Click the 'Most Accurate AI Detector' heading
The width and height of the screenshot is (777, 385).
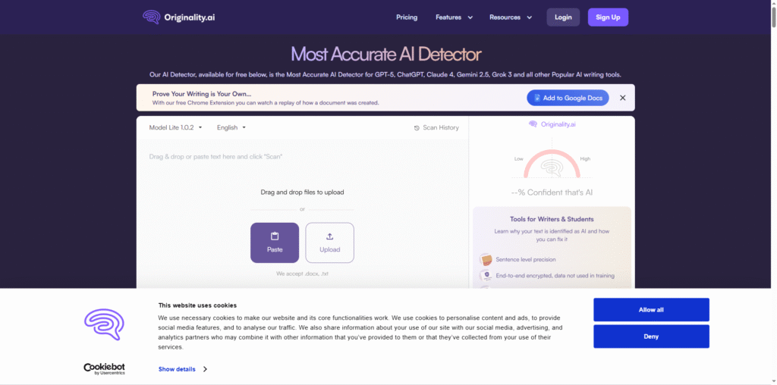pyautogui.click(x=385, y=54)
